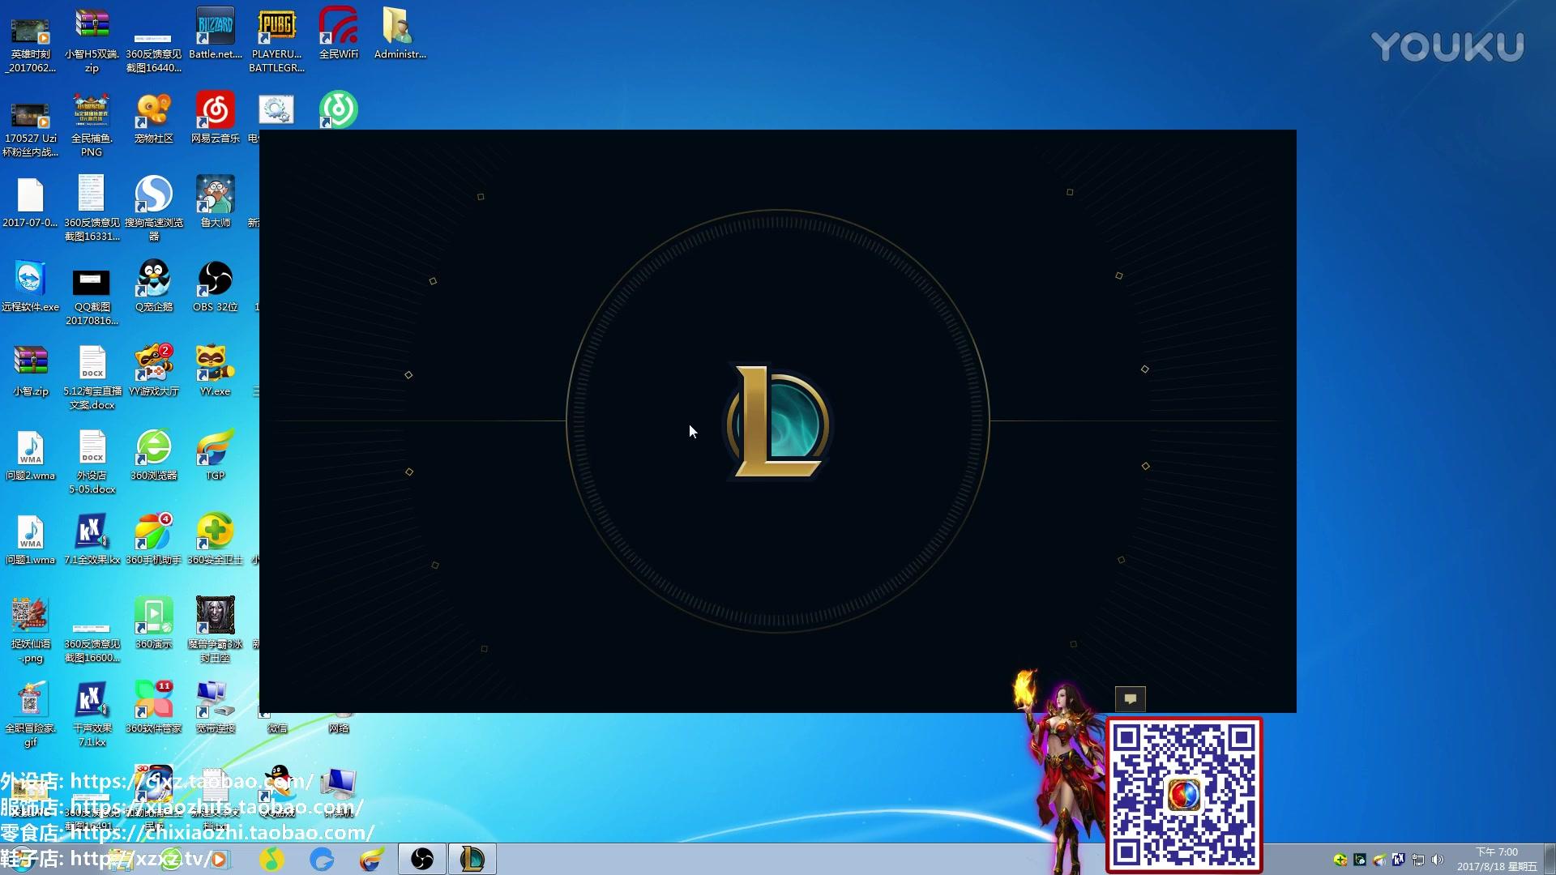Launch YY.exe shortcut
Viewport: 1556px width, 875px height.
click(215, 370)
